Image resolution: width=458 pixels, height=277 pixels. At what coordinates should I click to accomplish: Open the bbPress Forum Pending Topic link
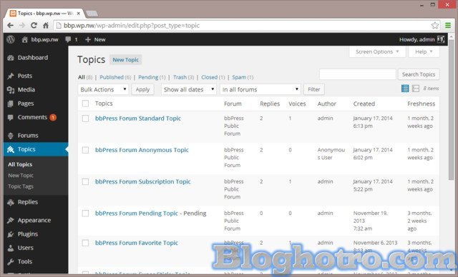(x=137, y=213)
